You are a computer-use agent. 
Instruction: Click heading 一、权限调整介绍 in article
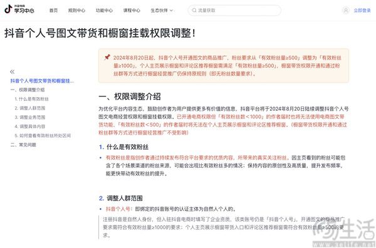click(x=130, y=96)
